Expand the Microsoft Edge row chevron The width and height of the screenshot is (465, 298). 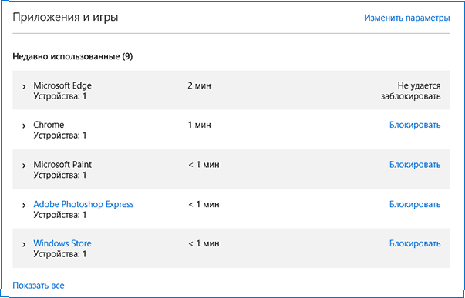pos(24,87)
